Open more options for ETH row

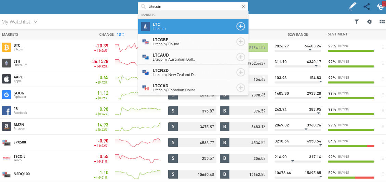pos(383,63)
